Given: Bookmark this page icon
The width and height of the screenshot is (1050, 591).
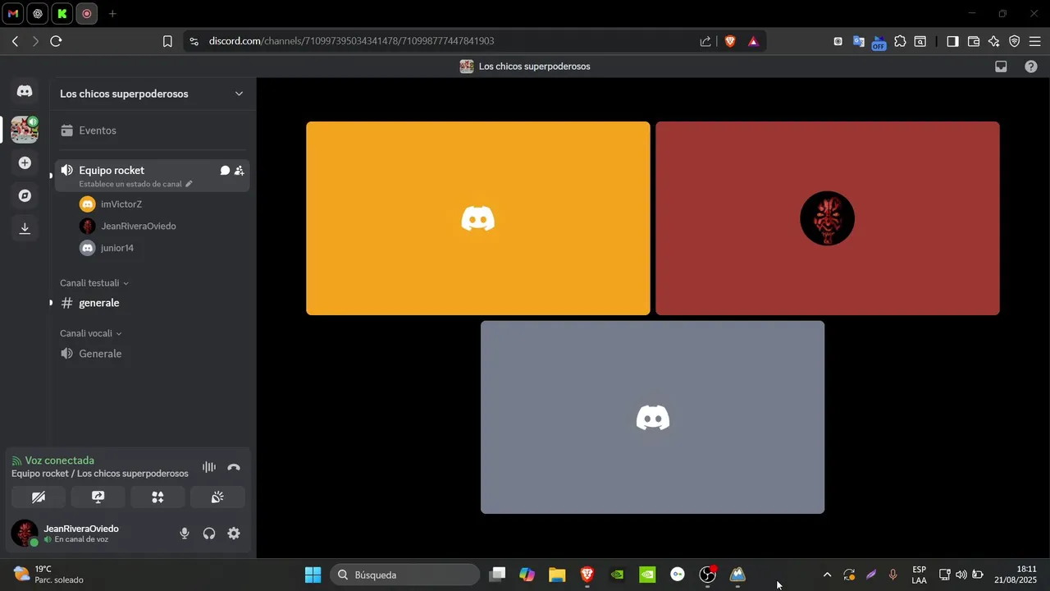Looking at the screenshot, I should [x=167, y=41].
